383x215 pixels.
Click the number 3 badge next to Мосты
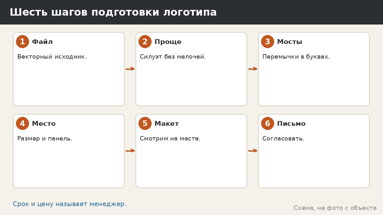coord(267,42)
